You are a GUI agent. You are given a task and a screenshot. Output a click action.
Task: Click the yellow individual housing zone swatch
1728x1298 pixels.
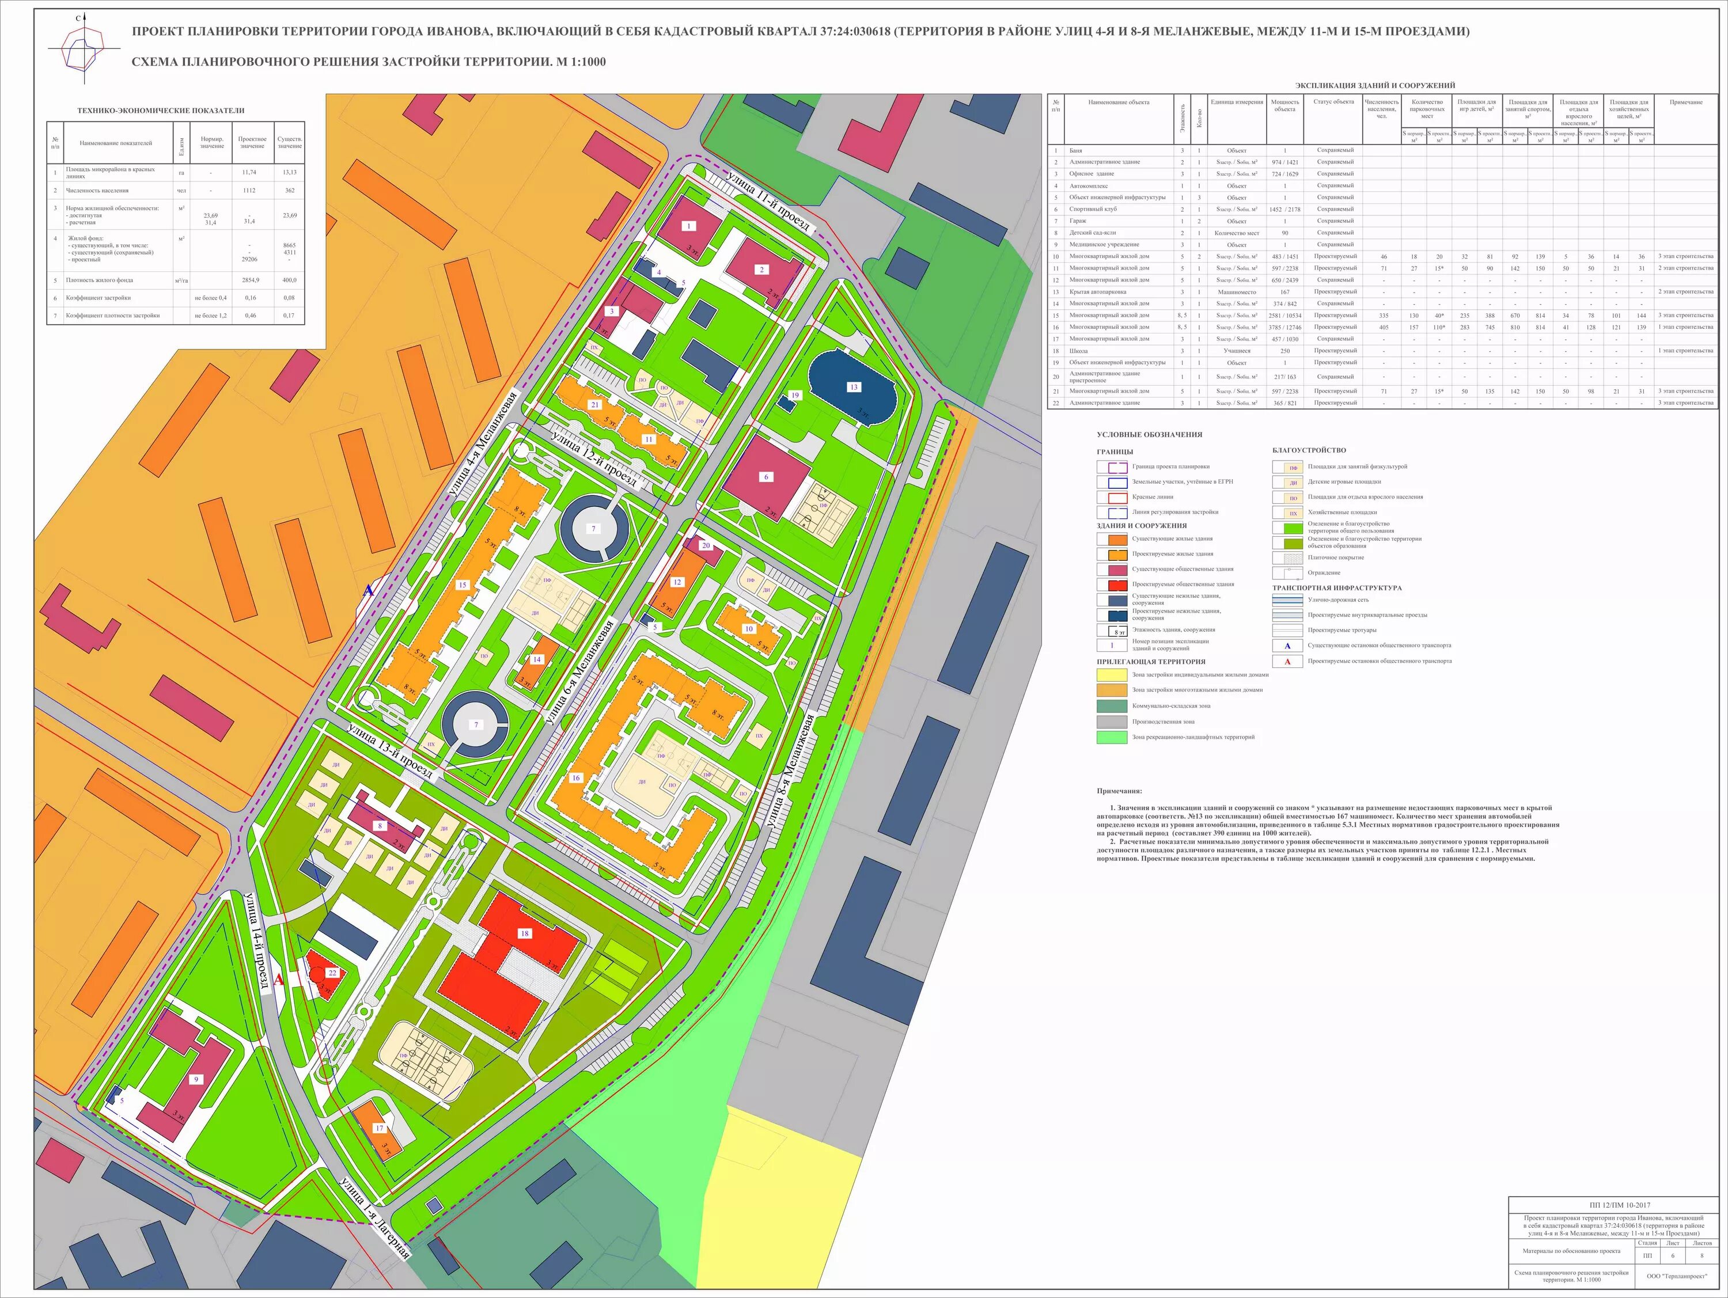[x=1112, y=675]
